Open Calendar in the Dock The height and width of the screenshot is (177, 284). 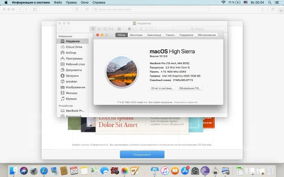click(x=74, y=170)
